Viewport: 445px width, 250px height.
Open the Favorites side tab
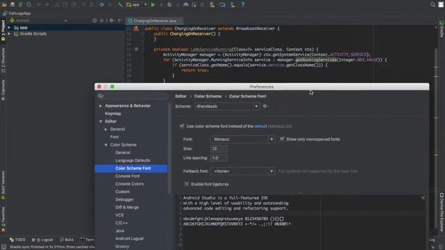pos(3,219)
